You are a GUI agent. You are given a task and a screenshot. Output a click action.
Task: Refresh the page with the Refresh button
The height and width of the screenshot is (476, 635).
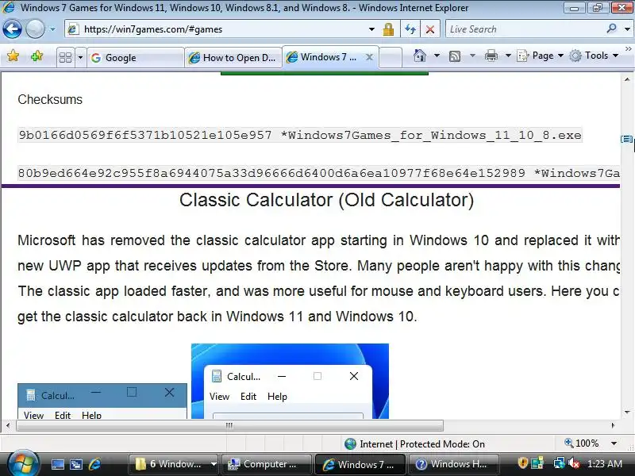click(x=410, y=29)
